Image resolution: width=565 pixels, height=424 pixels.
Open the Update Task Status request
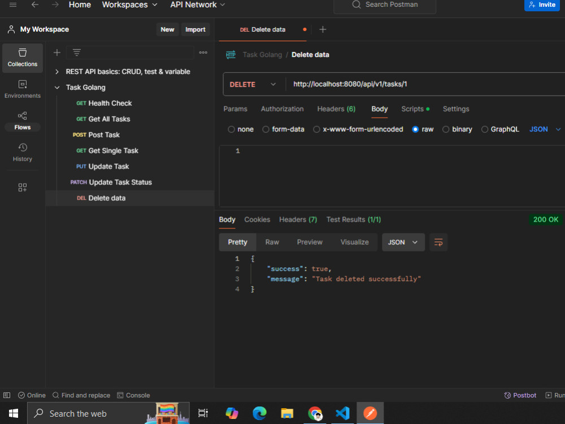click(x=111, y=183)
